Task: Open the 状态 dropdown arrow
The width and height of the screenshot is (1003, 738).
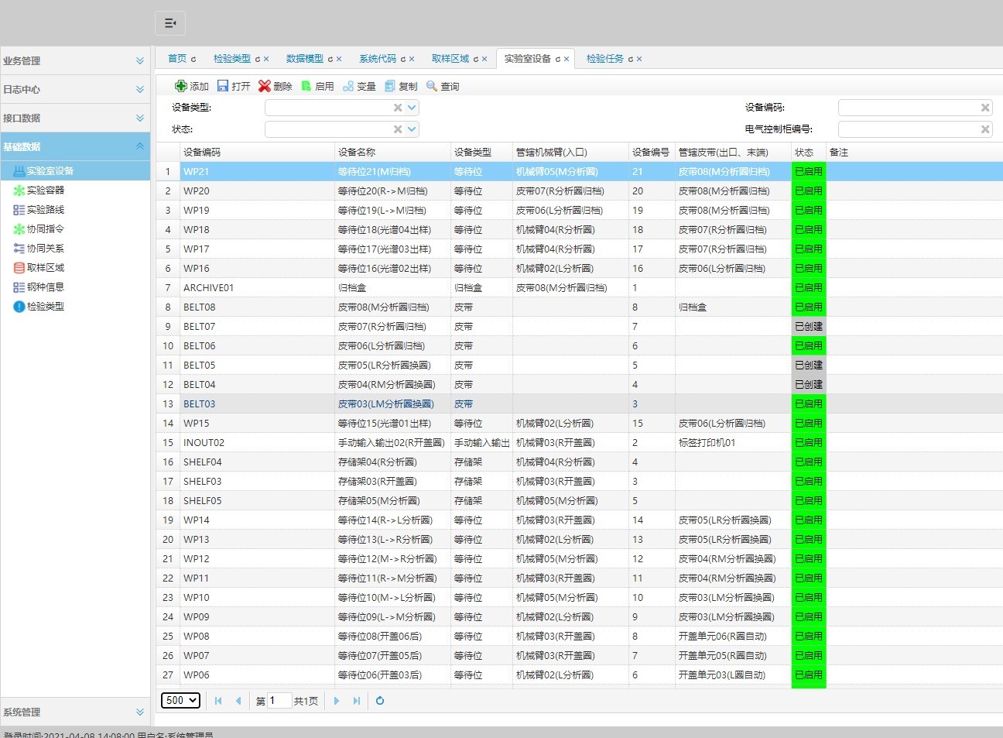Action: (x=412, y=129)
